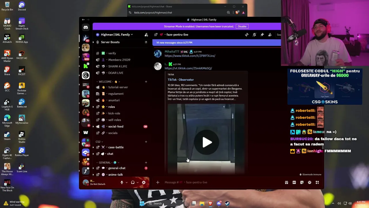Open Server Boosts entry
The height and width of the screenshot is (208, 369).
coord(122,42)
